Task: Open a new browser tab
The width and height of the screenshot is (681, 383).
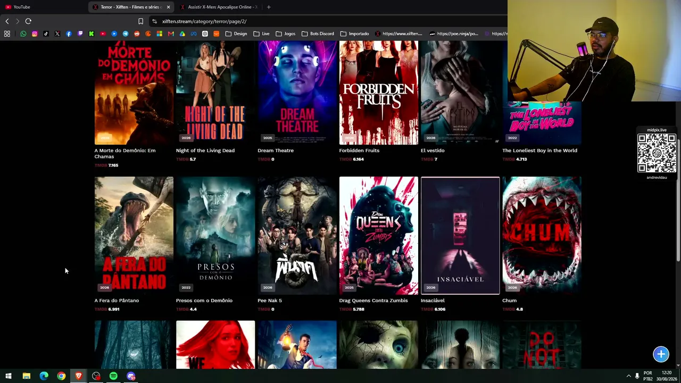Action: pyautogui.click(x=269, y=7)
